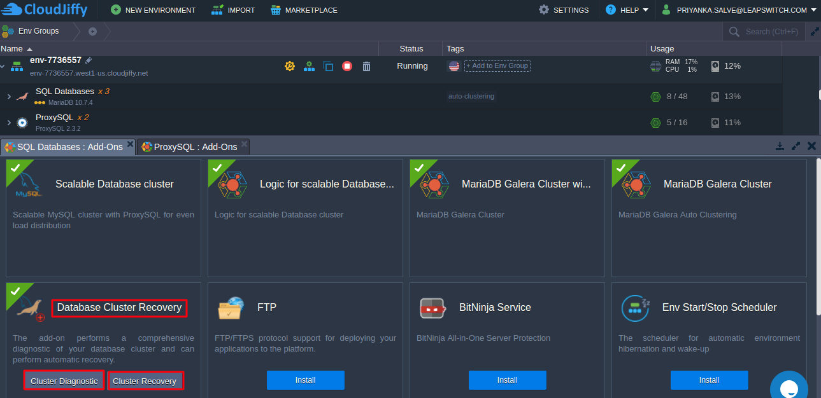The width and height of the screenshot is (821, 398).
Task: Add a new env group with plus icon
Action: (92, 31)
